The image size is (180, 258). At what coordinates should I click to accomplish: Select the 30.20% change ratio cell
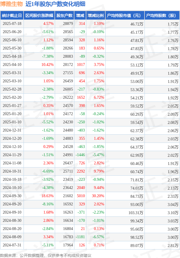[98, 196]
